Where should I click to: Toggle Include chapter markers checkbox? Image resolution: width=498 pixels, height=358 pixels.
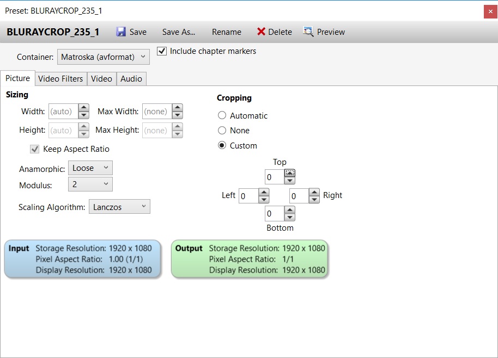[162, 51]
